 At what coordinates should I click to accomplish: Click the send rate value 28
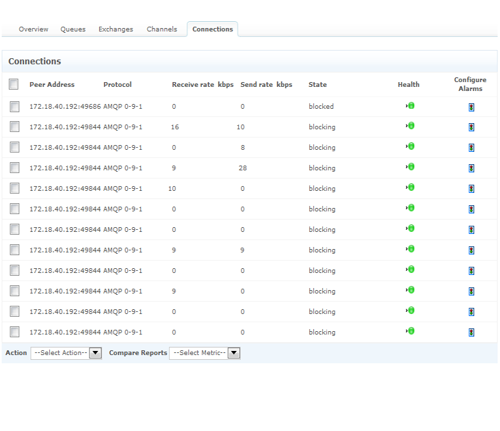[243, 168]
